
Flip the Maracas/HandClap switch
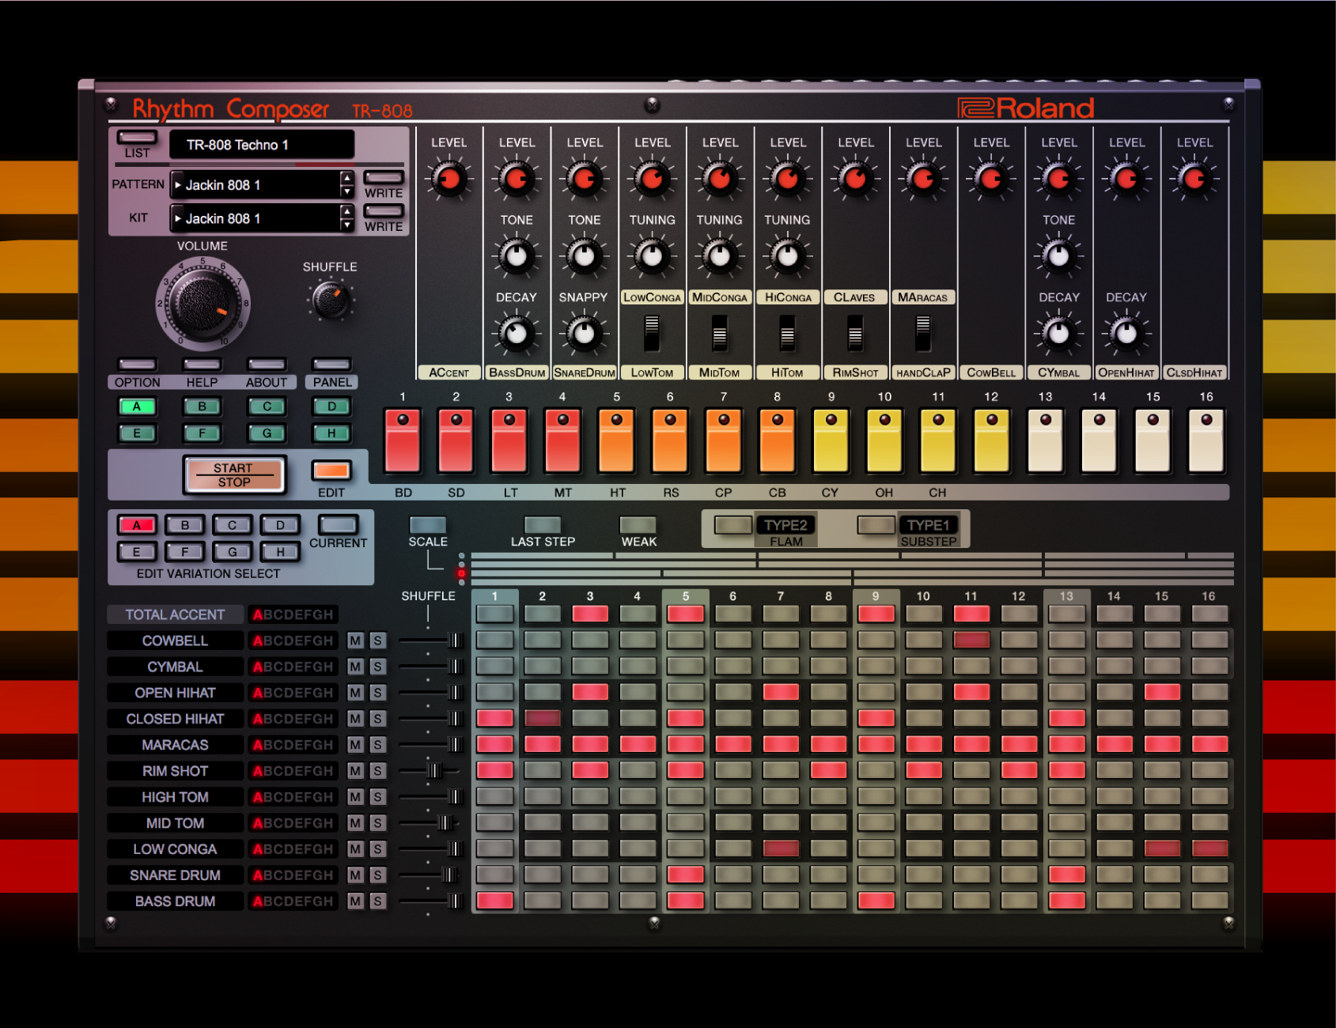point(923,333)
